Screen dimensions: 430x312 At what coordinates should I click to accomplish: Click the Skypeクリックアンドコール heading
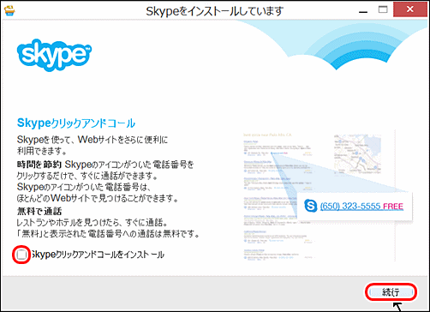[76, 123]
